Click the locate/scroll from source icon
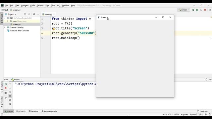This screenshot has height=119, width=212. click(x=25, y=14)
